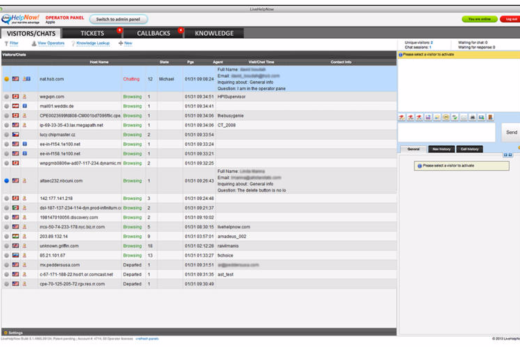Click the flag icon for 85.21.101.67
The width and height of the screenshot is (520, 347).
coord(15,255)
